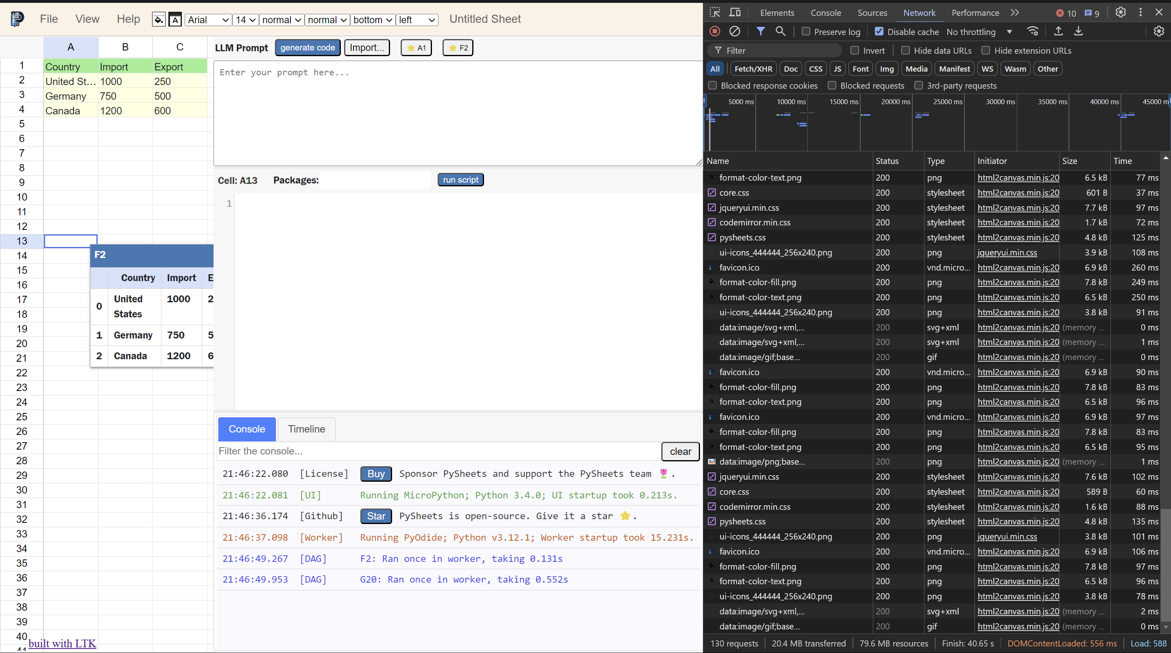The width and height of the screenshot is (1171, 653).
Task: Click the font color A icon
Action: click(x=175, y=20)
